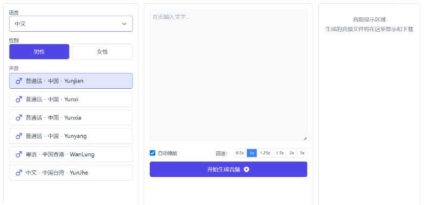Click the 音频显示区域 heading text

tap(369, 19)
